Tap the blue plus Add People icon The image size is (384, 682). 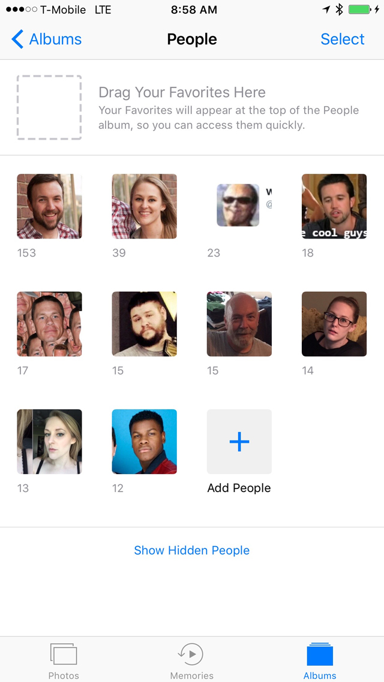tap(239, 442)
